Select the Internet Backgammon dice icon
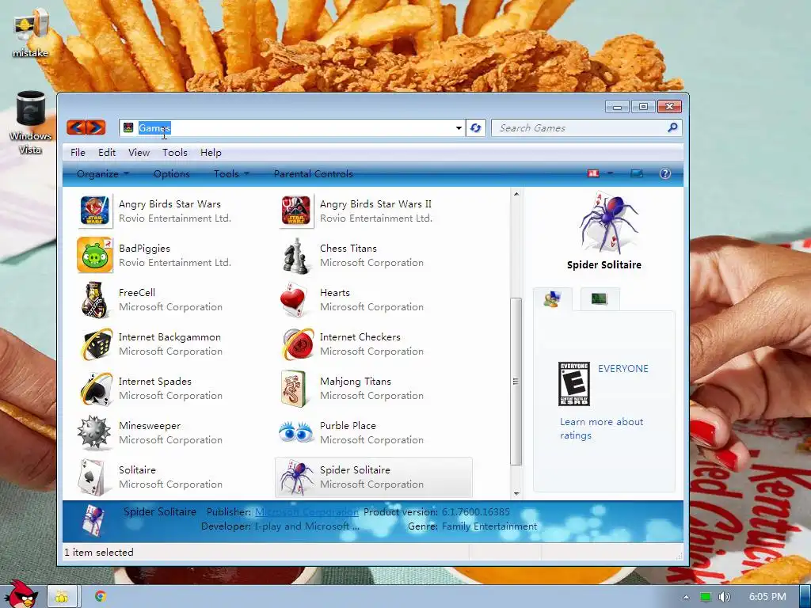The width and height of the screenshot is (811, 608). [96, 344]
